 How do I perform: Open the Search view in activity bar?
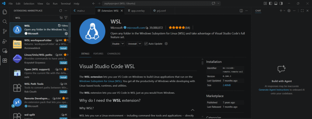pyautogui.click(x=5, y=21)
